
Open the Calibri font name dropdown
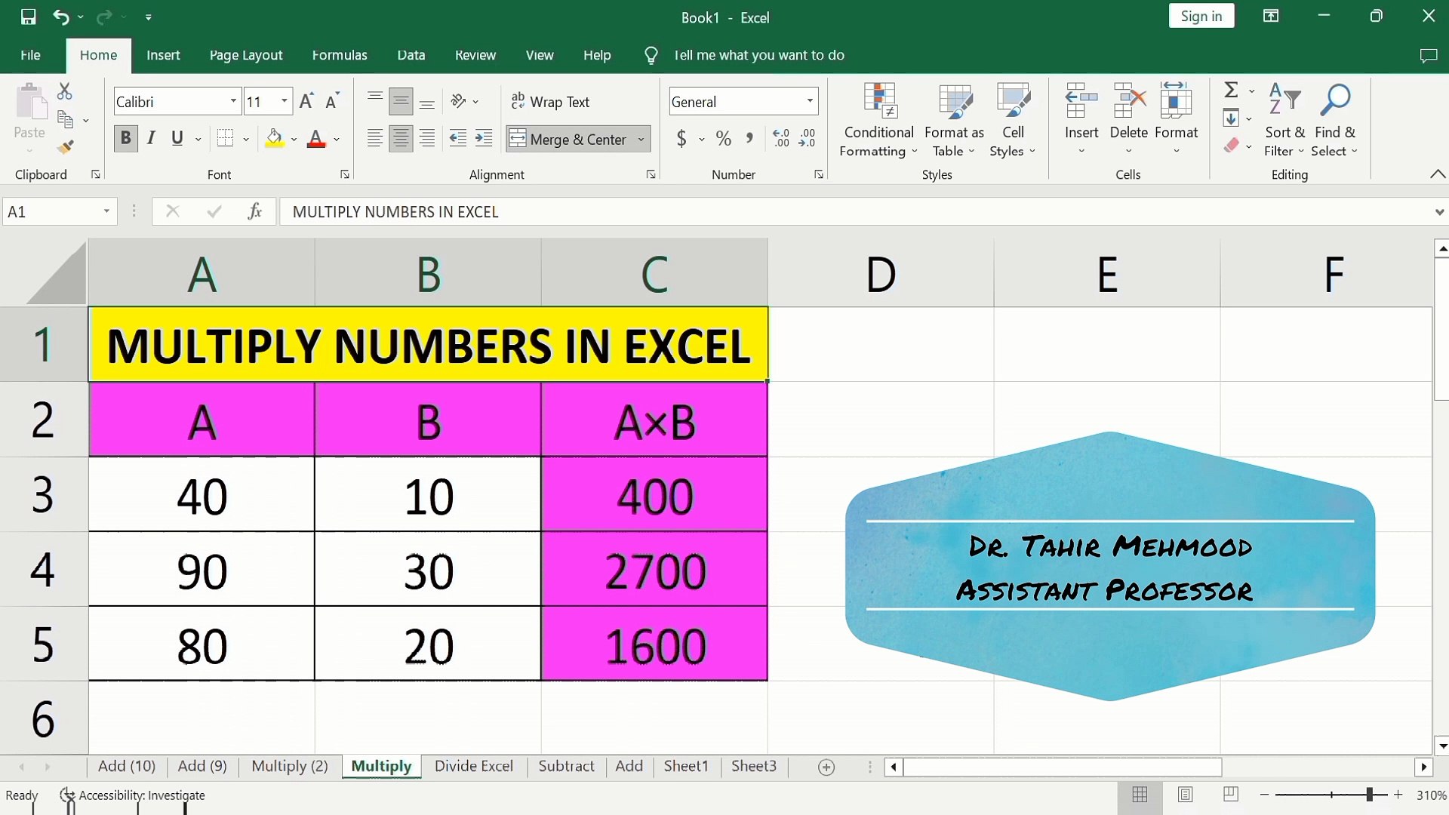[x=233, y=102]
